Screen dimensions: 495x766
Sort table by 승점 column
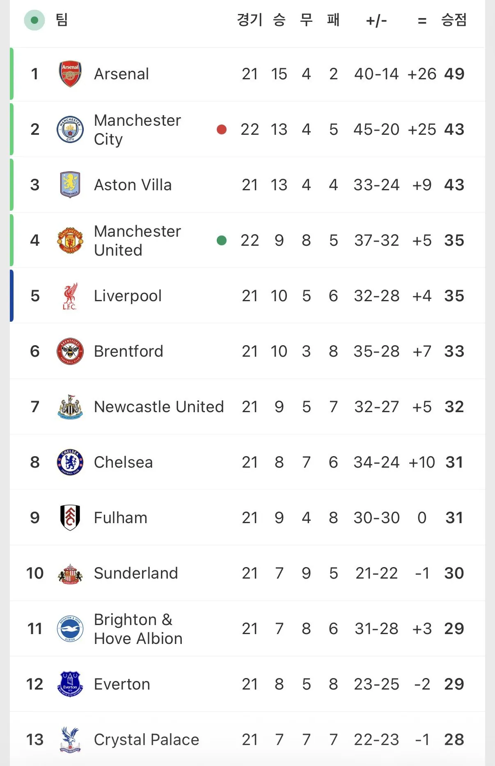point(454,20)
